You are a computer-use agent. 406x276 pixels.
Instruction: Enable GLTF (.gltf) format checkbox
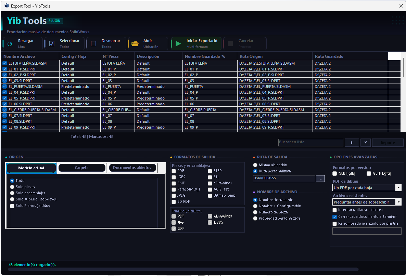pyautogui.click(x=369, y=173)
